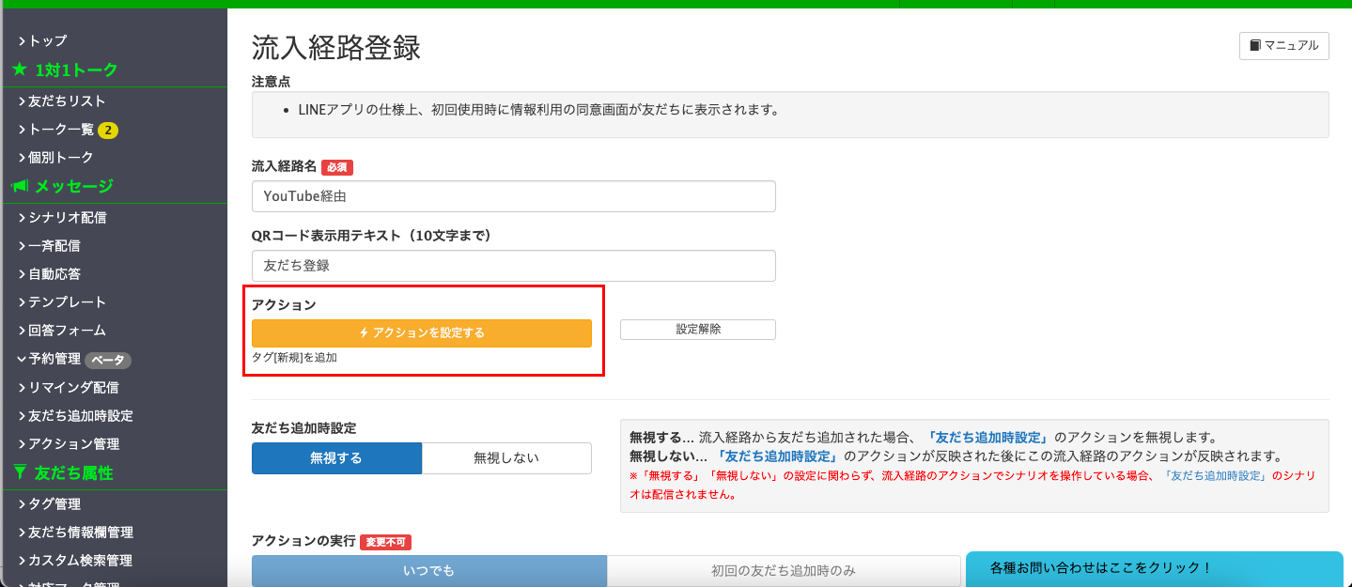Click the 流入経路名 text field

513,196
